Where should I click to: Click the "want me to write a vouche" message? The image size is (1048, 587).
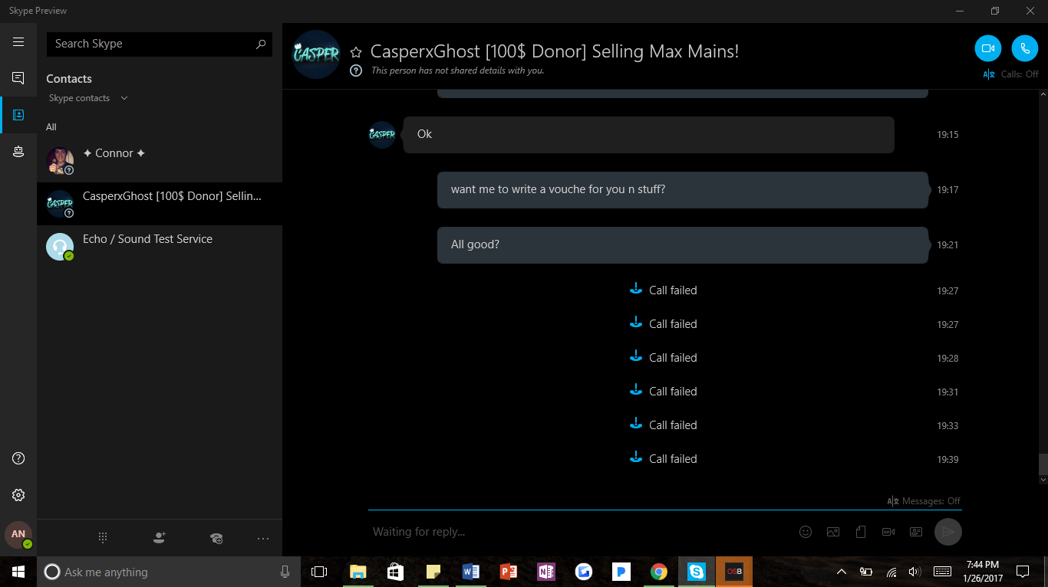[x=683, y=190]
